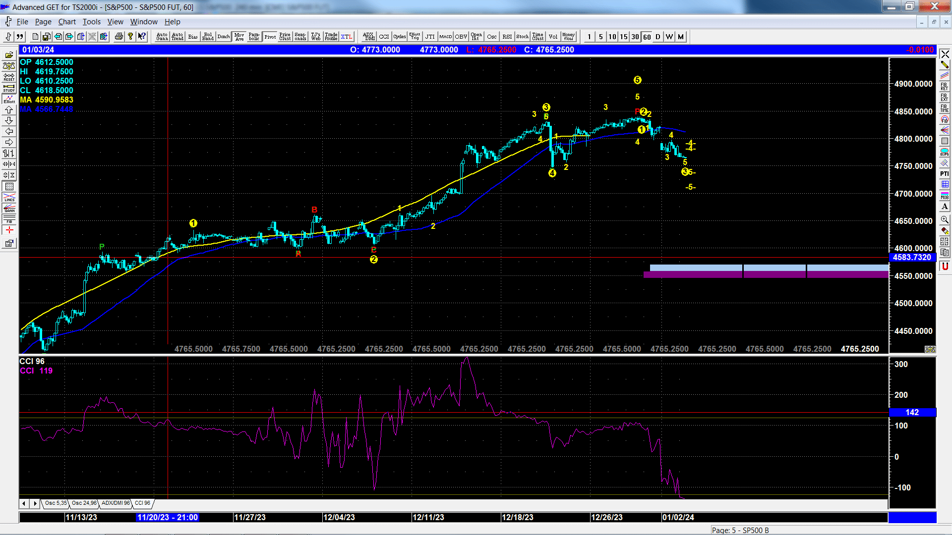This screenshot has height=535, width=952.
Task: Add the CCI indicator from toolbar
Action: coord(384,37)
